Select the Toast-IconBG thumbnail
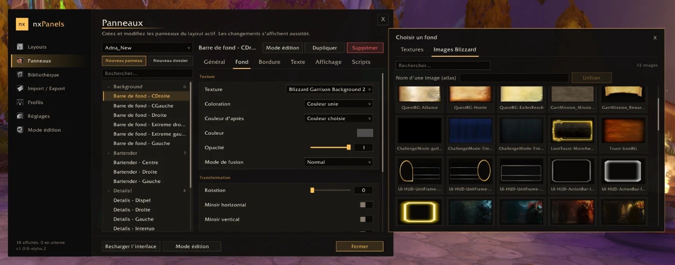 [x=623, y=134]
